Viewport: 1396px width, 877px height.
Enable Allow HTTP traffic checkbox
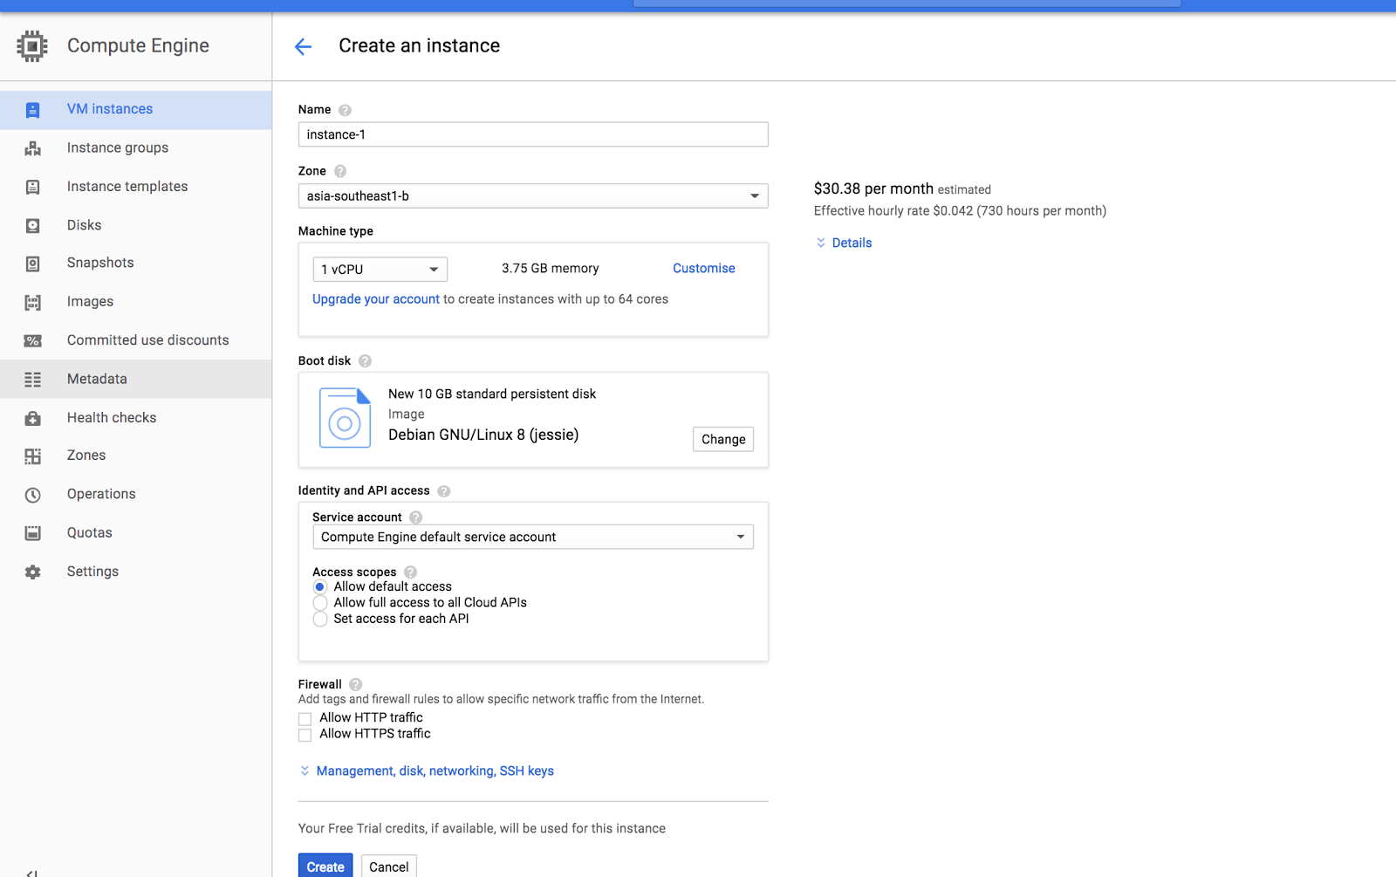coord(305,719)
